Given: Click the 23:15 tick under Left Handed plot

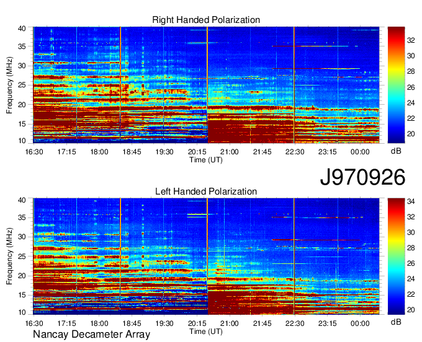Looking at the screenshot, I should point(327,323).
